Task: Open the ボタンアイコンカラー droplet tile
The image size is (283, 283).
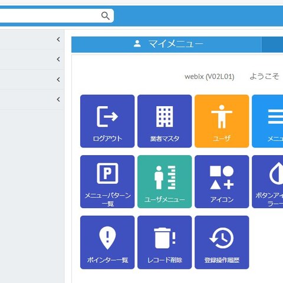Action: (x=268, y=182)
